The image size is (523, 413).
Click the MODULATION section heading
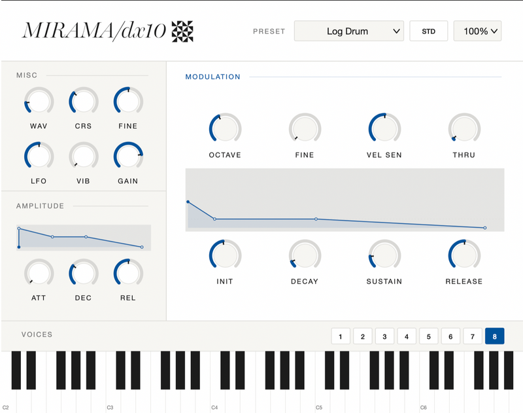pyautogui.click(x=213, y=77)
